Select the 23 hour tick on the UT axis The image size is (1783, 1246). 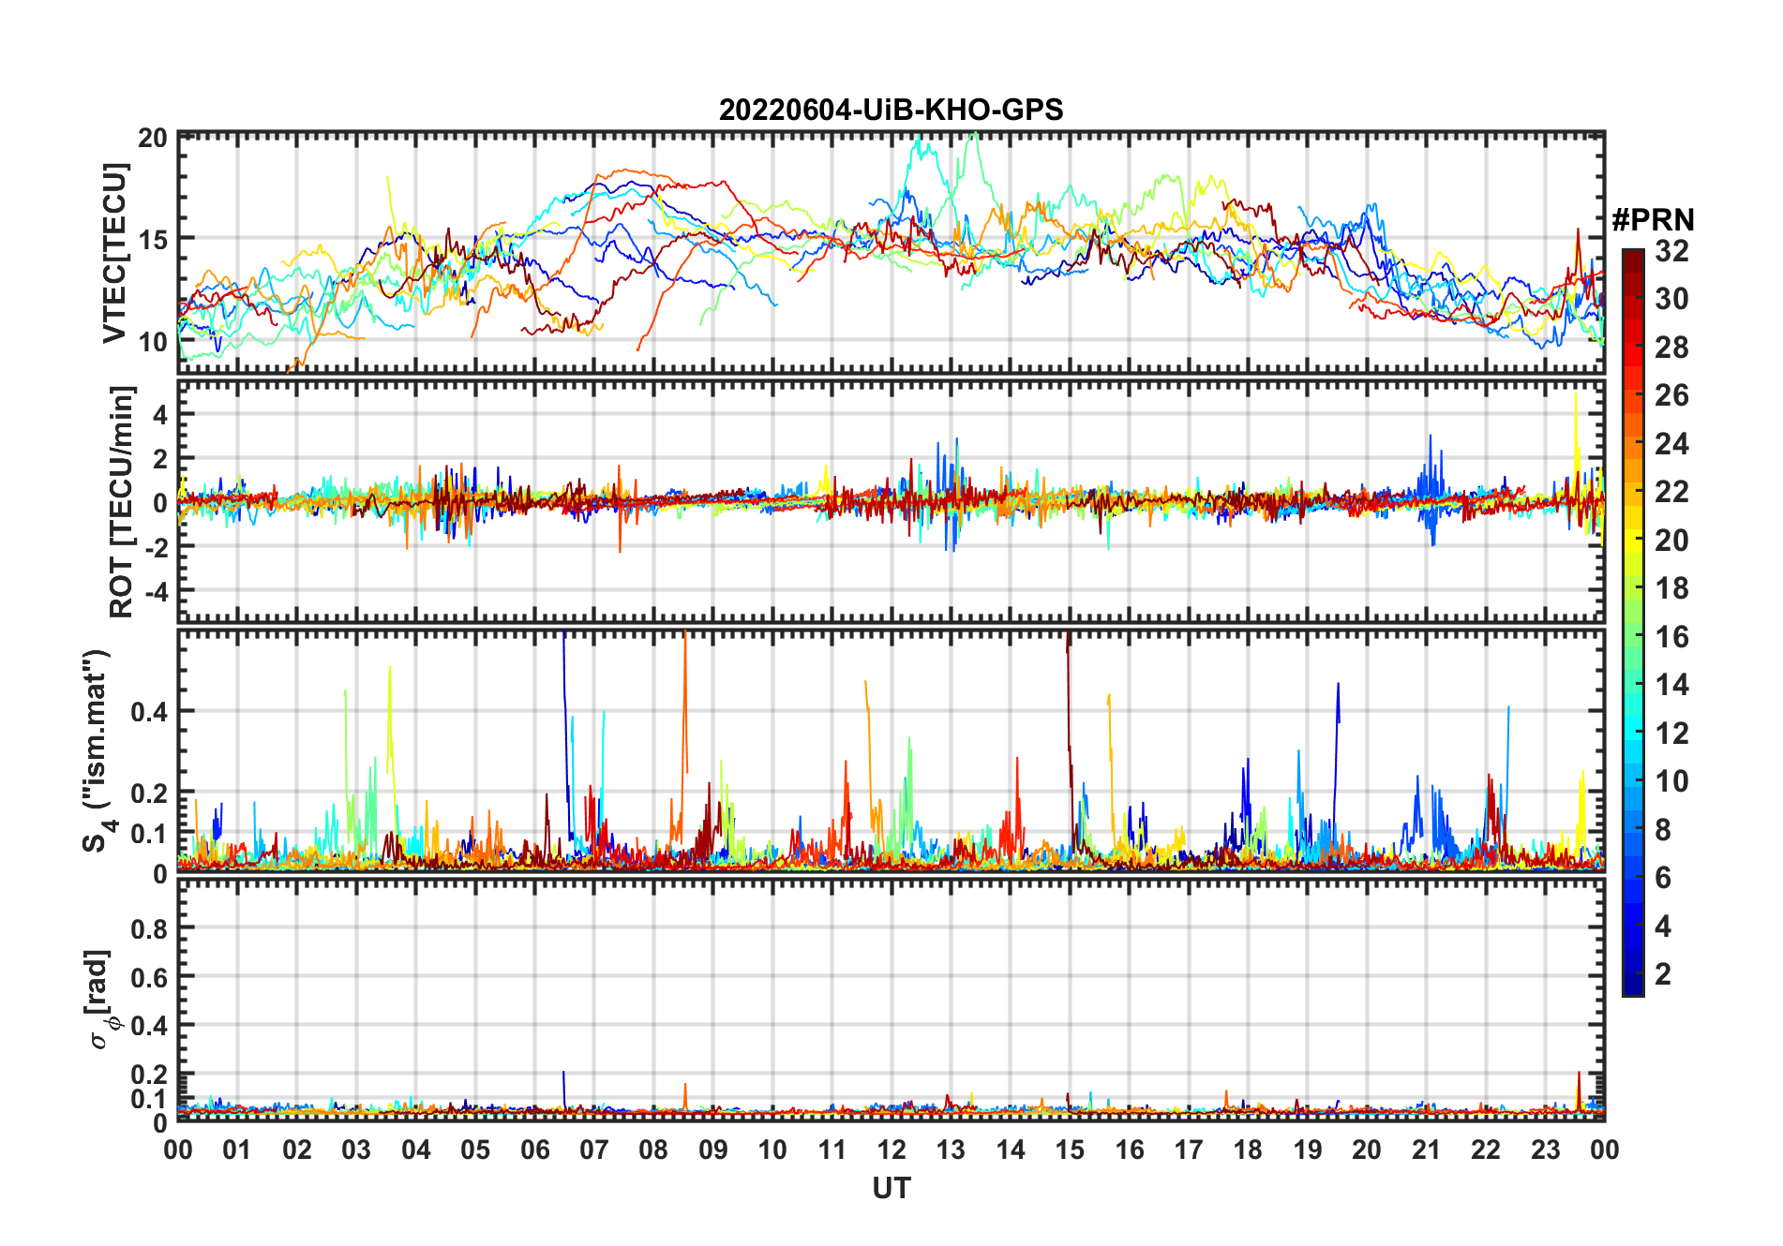pyautogui.click(x=1546, y=1150)
